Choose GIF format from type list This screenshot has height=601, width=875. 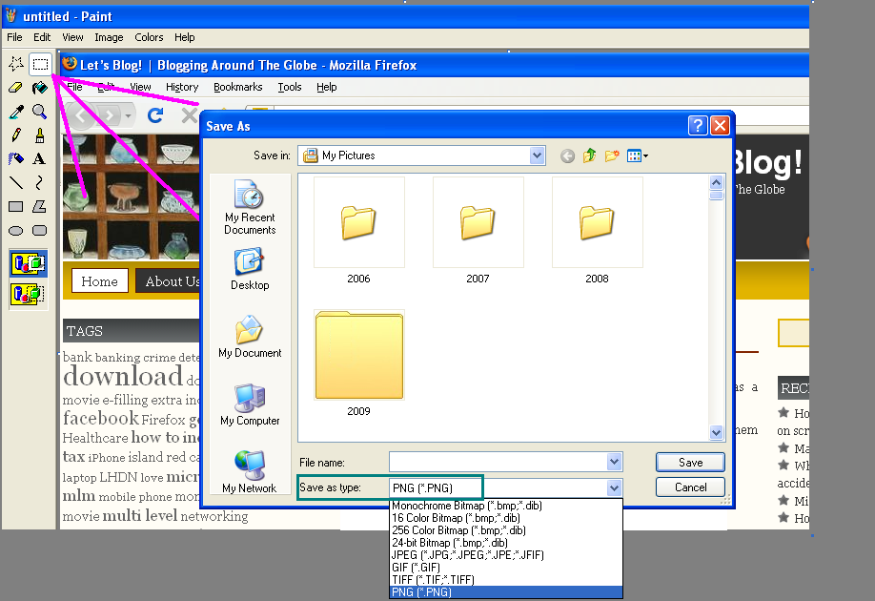coord(505,568)
